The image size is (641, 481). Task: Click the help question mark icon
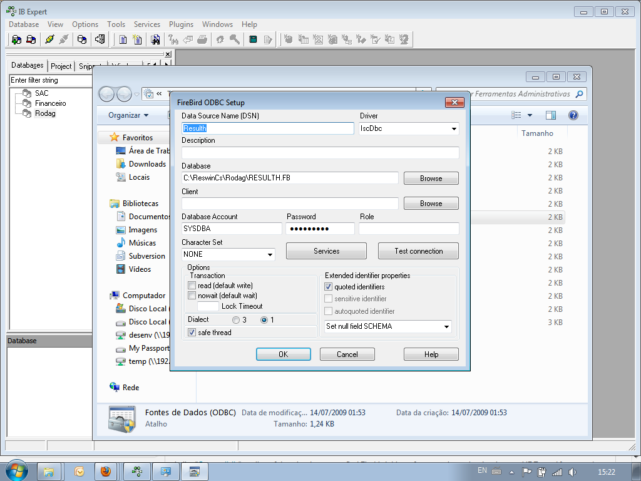coord(573,115)
